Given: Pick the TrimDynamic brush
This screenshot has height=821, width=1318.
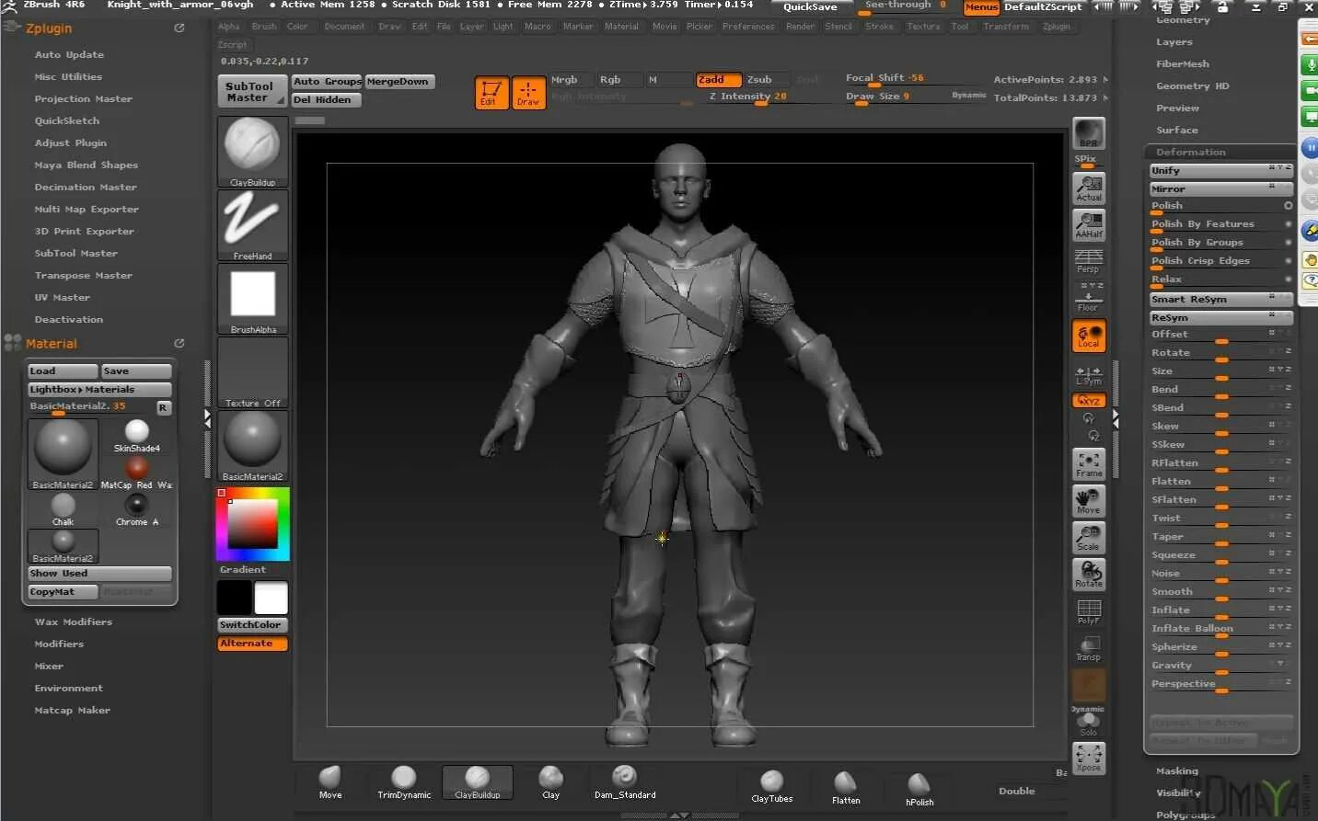Looking at the screenshot, I should click(x=404, y=782).
